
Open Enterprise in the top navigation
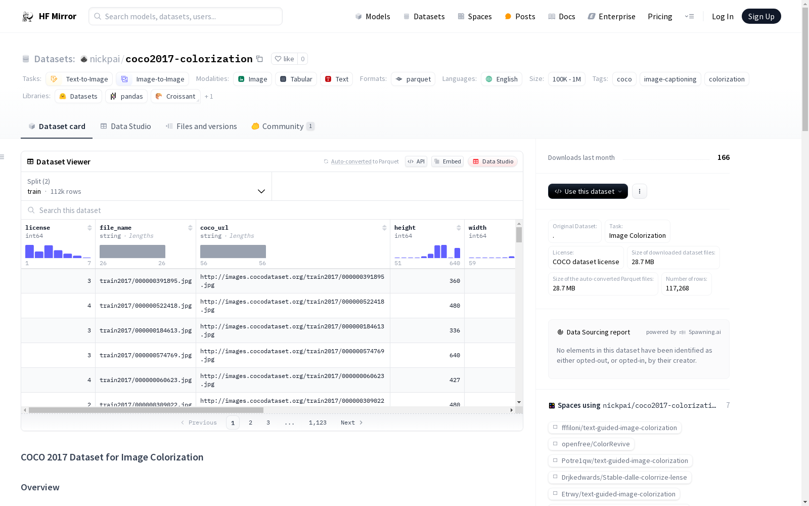[611, 17]
